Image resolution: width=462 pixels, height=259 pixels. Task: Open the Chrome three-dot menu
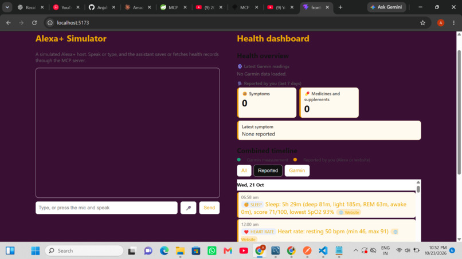click(454, 23)
